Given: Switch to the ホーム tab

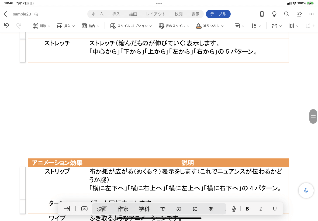Looking at the screenshot, I should [x=98, y=14].
